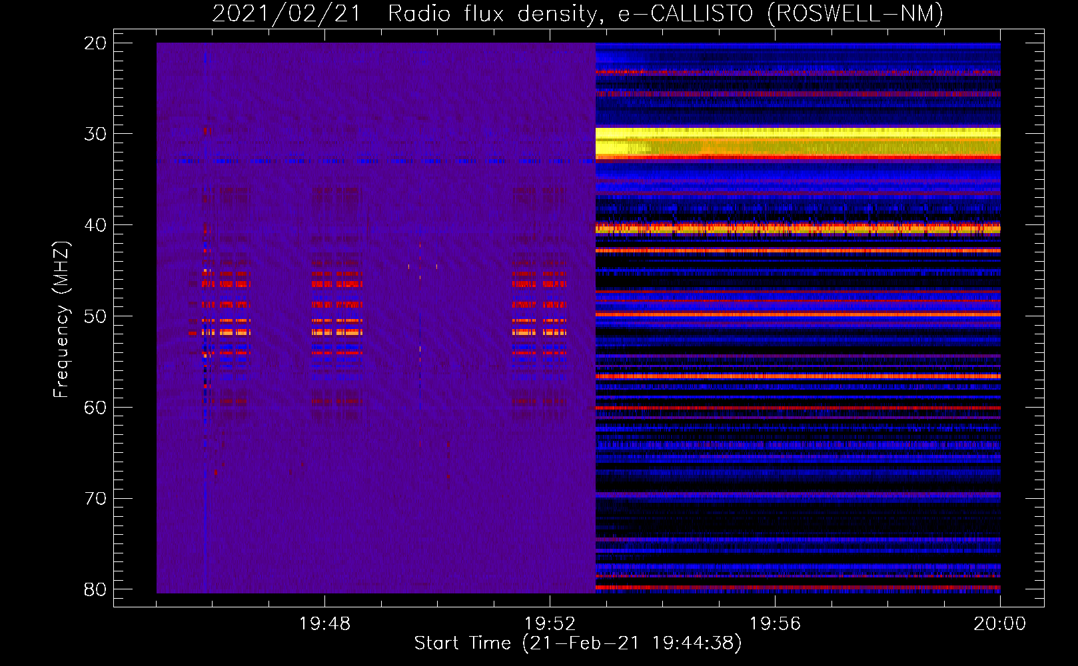The height and width of the screenshot is (666, 1078).
Task: Click the frequency tick label 40
Action: pyautogui.click(x=95, y=225)
